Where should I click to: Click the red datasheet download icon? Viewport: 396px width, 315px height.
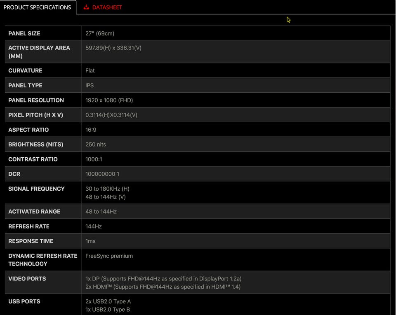86,7
